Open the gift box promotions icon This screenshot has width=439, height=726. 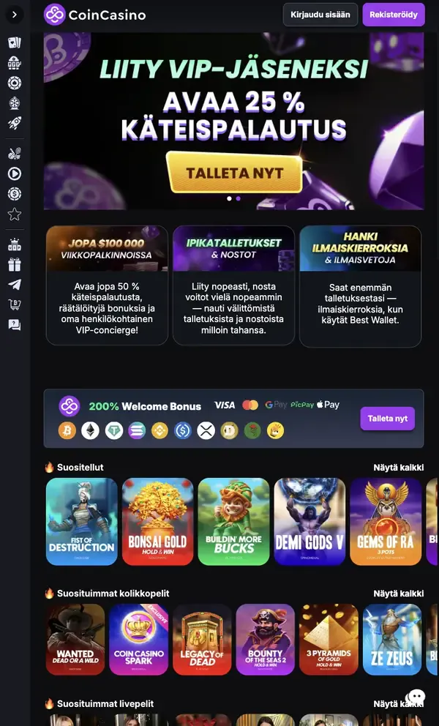click(x=15, y=265)
